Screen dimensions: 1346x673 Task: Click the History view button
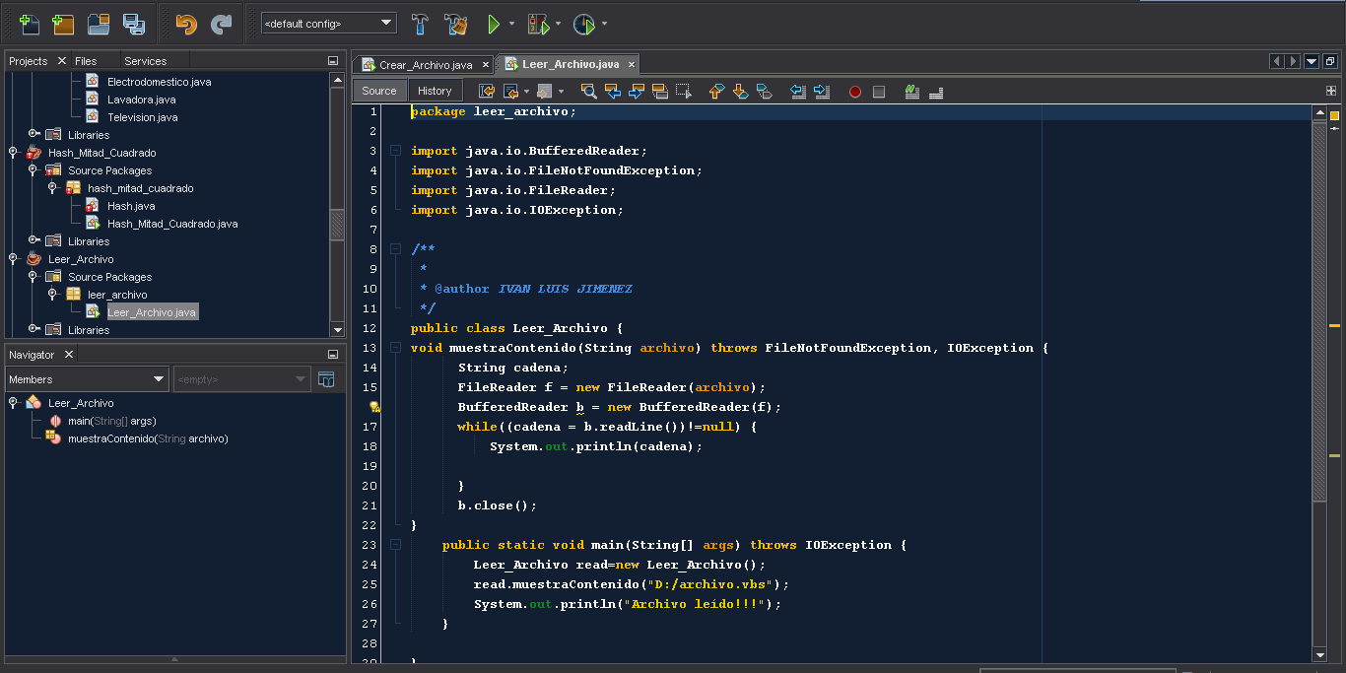pyautogui.click(x=435, y=91)
